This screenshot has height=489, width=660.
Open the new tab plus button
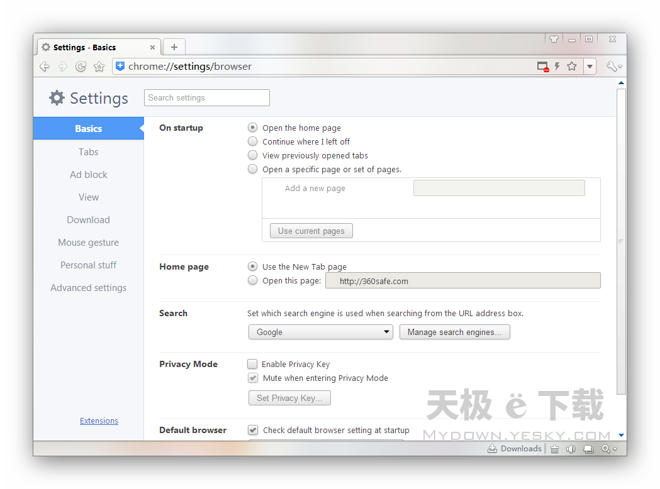pyautogui.click(x=174, y=47)
